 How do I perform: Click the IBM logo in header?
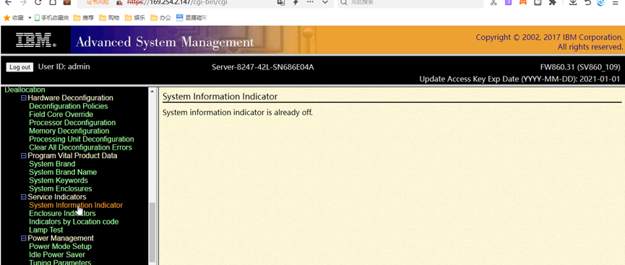pyautogui.click(x=36, y=40)
